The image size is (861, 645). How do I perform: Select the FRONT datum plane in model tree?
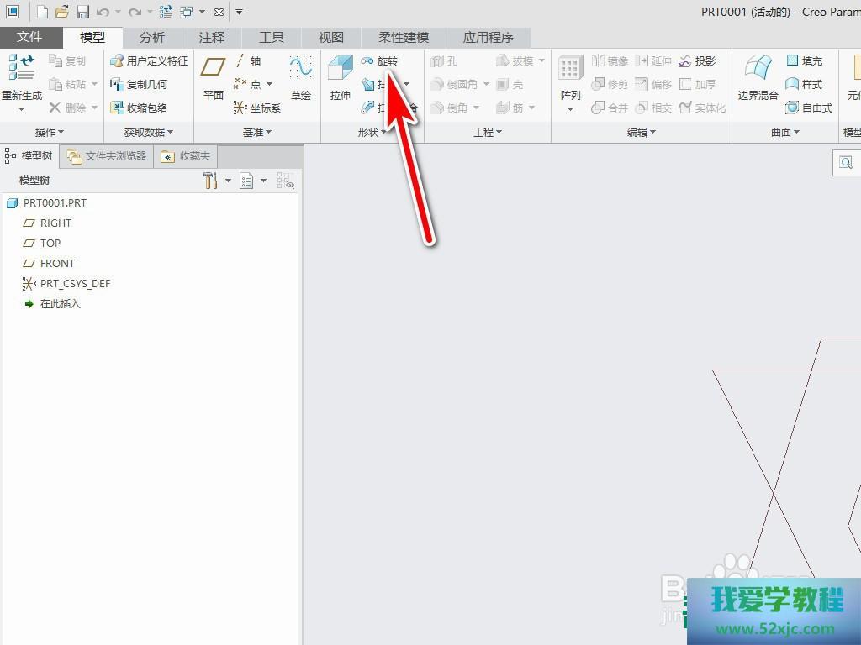tap(57, 263)
